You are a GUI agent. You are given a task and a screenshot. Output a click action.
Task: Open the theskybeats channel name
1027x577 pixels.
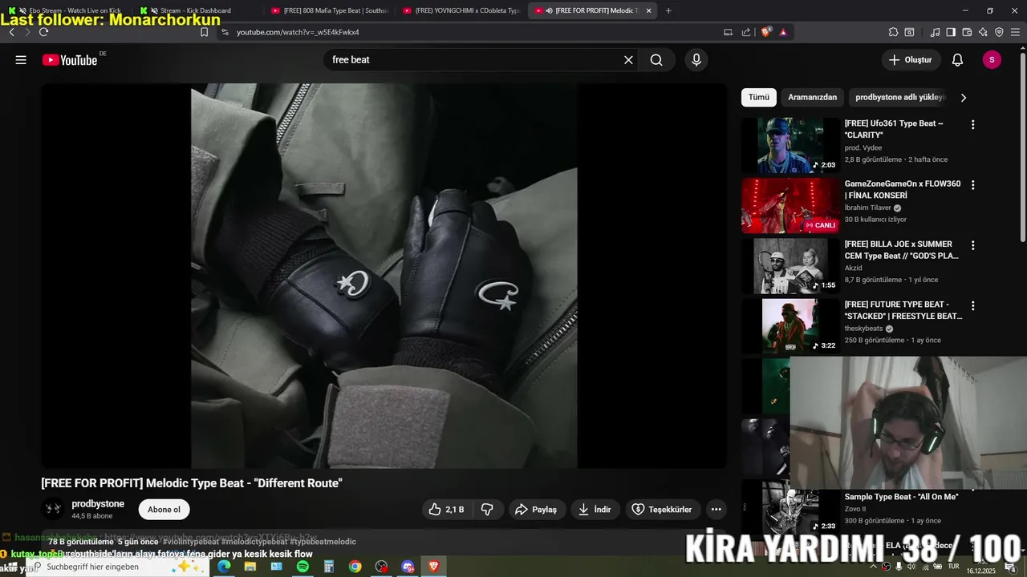point(863,329)
